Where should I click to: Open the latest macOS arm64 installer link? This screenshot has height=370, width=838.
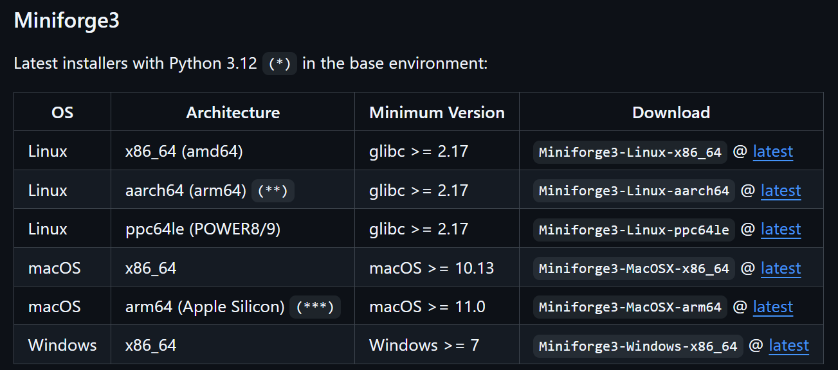pyautogui.click(x=772, y=307)
